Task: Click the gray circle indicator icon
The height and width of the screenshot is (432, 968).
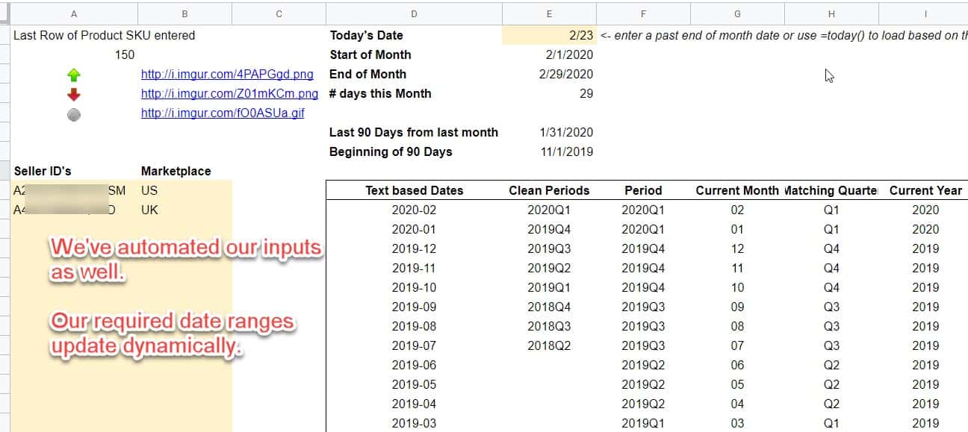Action: [73, 114]
